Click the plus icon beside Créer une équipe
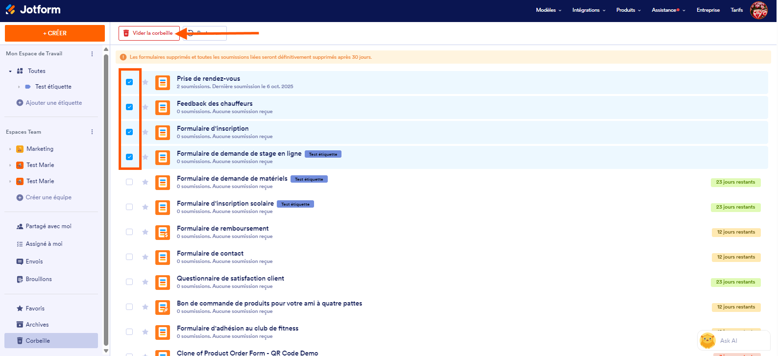Viewport: 778px width, 356px height. (20, 197)
